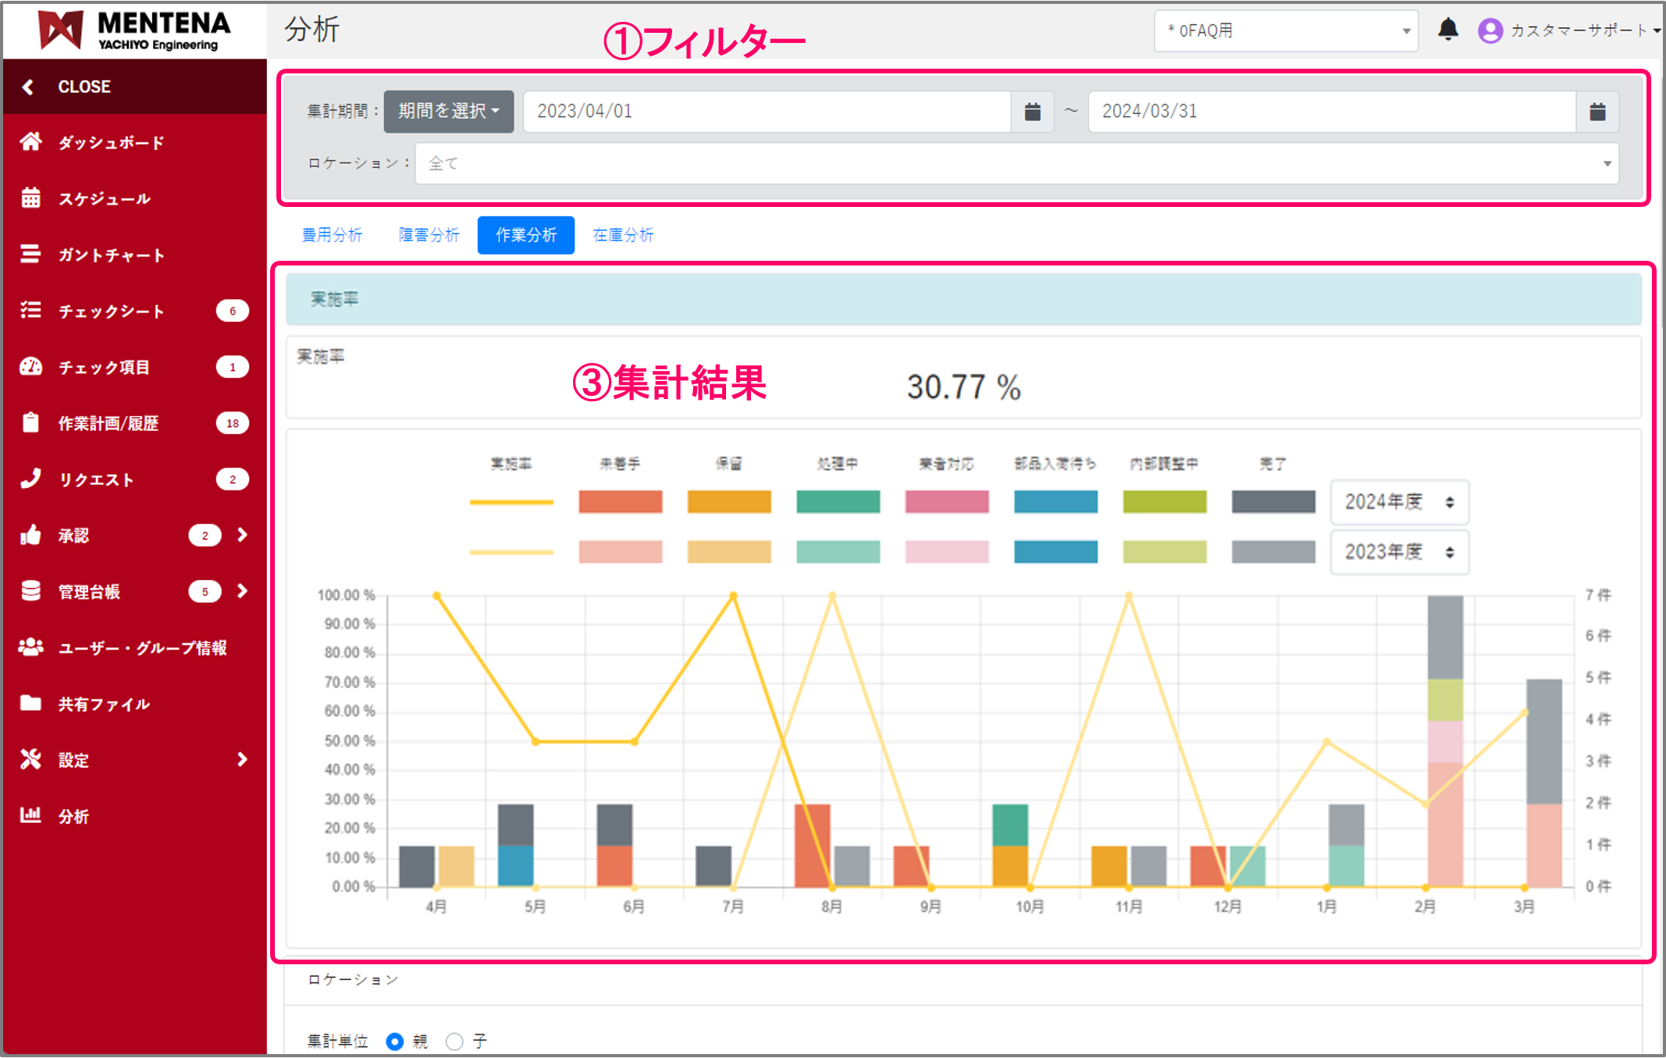Select the スケジュール icon in sidebar

(31, 198)
